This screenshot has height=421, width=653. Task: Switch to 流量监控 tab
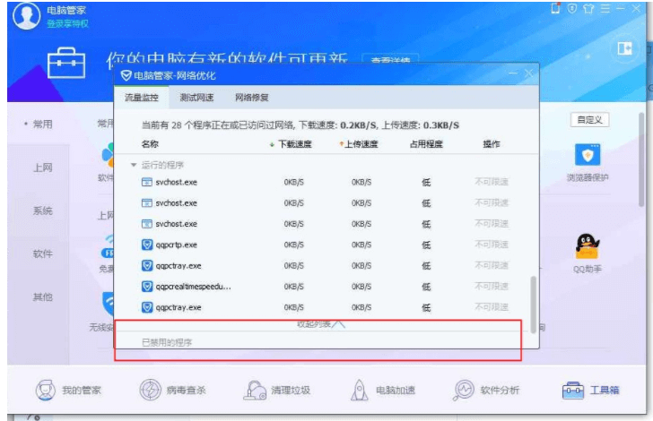click(142, 98)
